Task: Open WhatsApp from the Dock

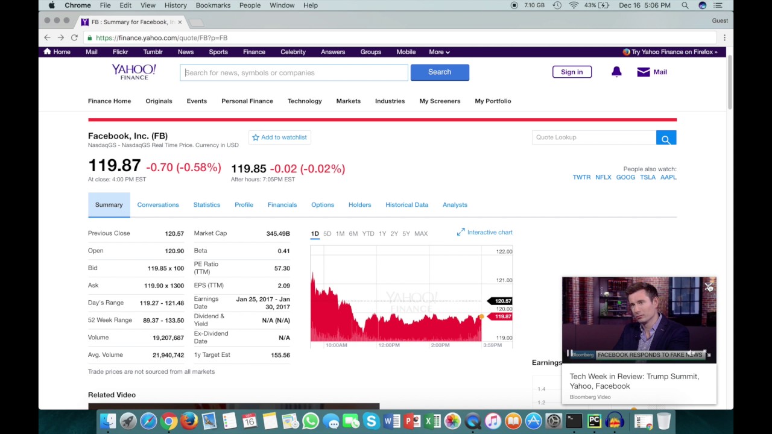Action: point(311,421)
